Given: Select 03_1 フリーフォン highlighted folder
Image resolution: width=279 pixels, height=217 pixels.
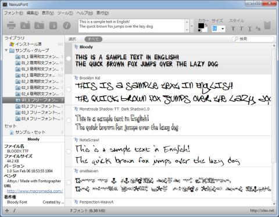Looking at the screenshot, I should 33,100.
